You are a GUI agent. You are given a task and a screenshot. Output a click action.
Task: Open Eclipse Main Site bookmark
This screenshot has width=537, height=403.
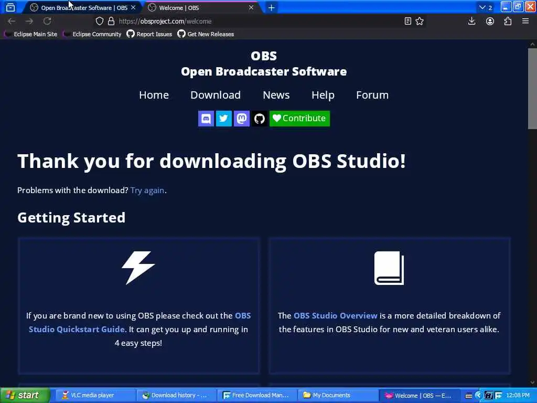pyautogui.click(x=31, y=34)
